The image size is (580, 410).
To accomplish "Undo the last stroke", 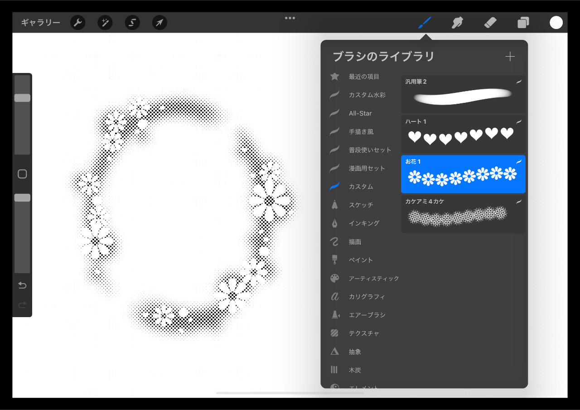I will (x=22, y=285).
